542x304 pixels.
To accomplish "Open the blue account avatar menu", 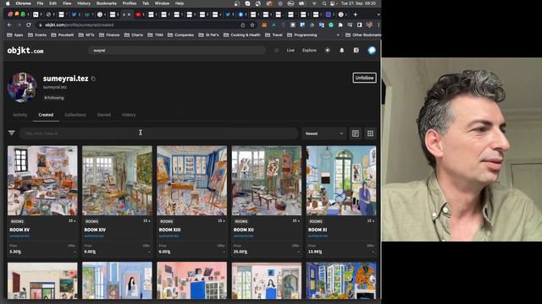I will [372, 51].
